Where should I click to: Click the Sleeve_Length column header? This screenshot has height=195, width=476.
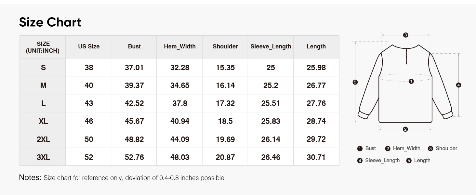coord(271,46)
